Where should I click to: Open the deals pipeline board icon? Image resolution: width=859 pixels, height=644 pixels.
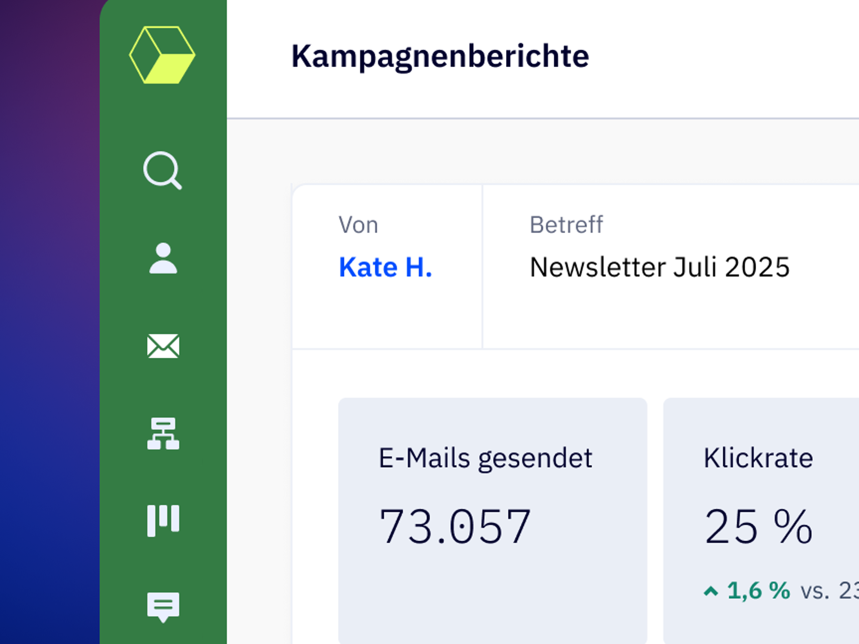click(x=163, y=520)
